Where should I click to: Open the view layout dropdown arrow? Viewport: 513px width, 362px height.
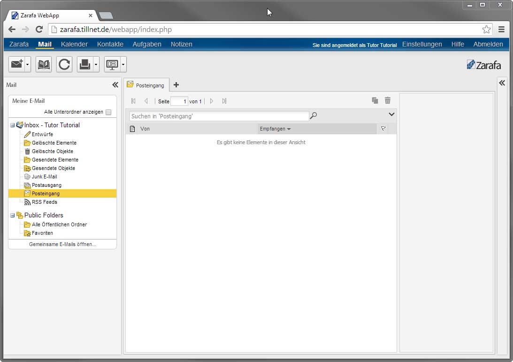point(123,64)
